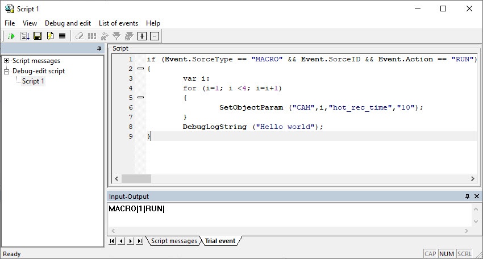Click the eraser icon in toolbar
This screenshot has width=483, height=259.
pyautogui.click(x=79, y=36)
